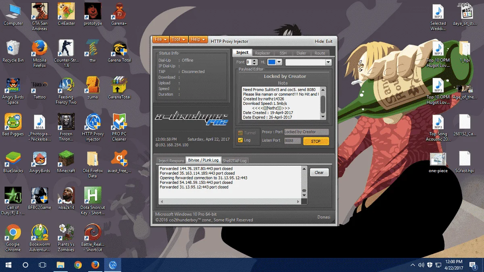484x272 pixels.
Task: Click Hide in the injector title bar
Action: 319,41
